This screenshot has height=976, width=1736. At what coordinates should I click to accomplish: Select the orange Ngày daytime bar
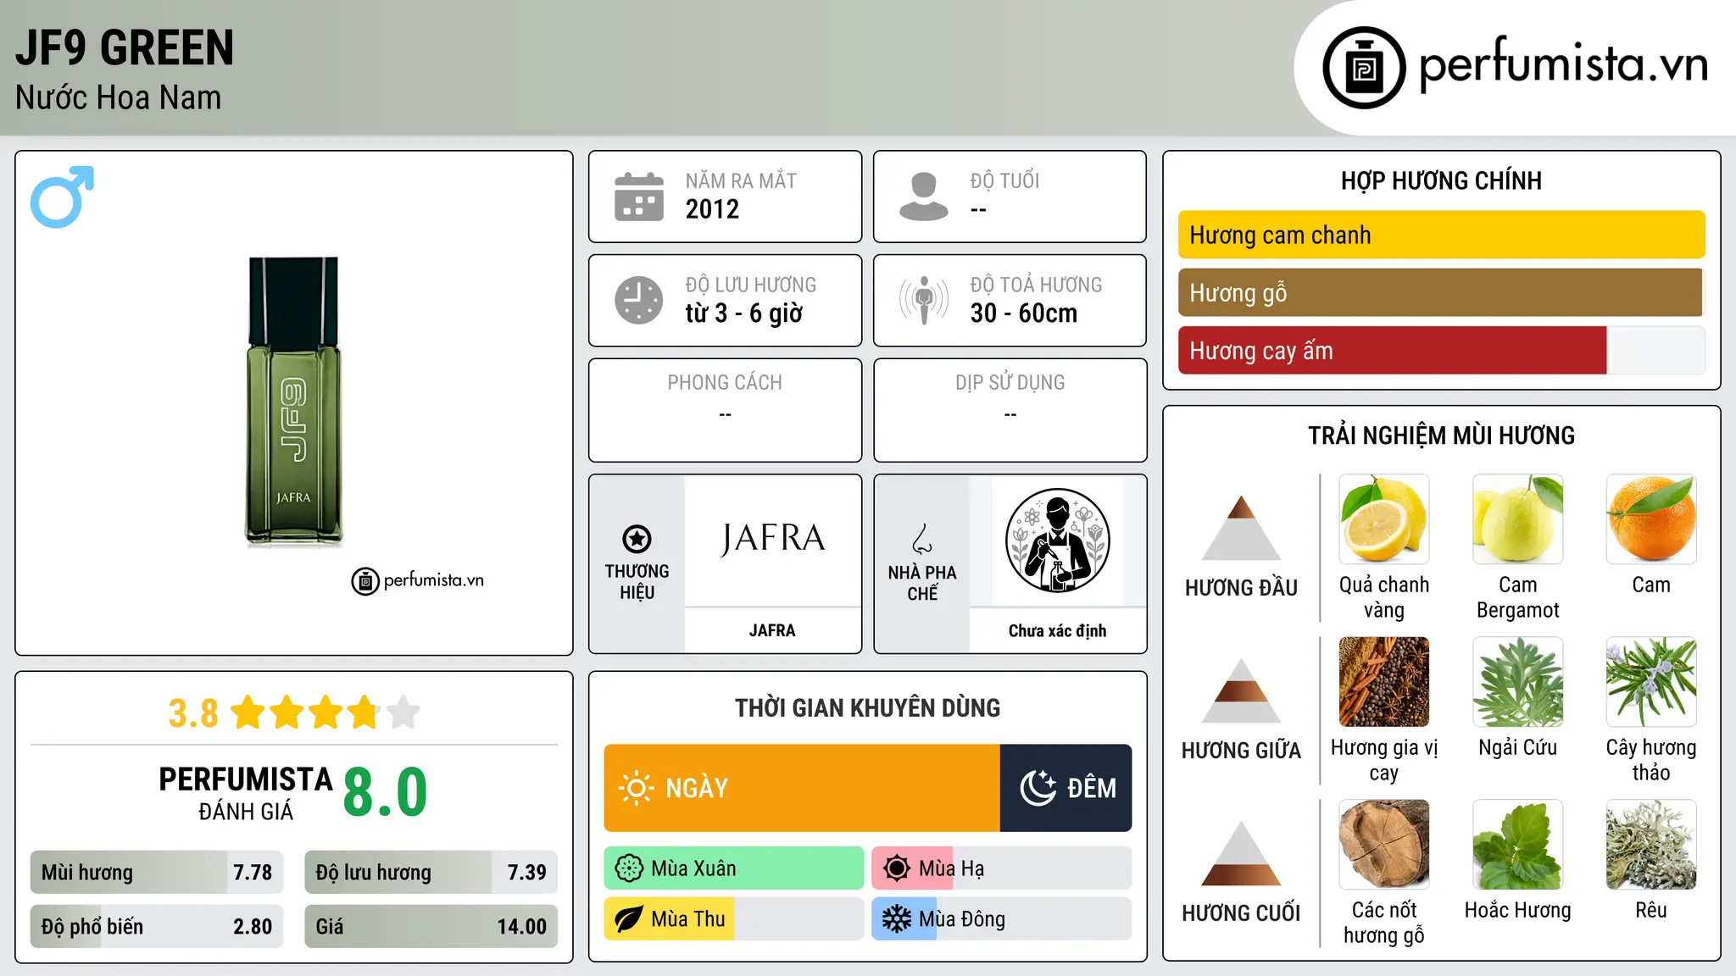click(802, 788)
